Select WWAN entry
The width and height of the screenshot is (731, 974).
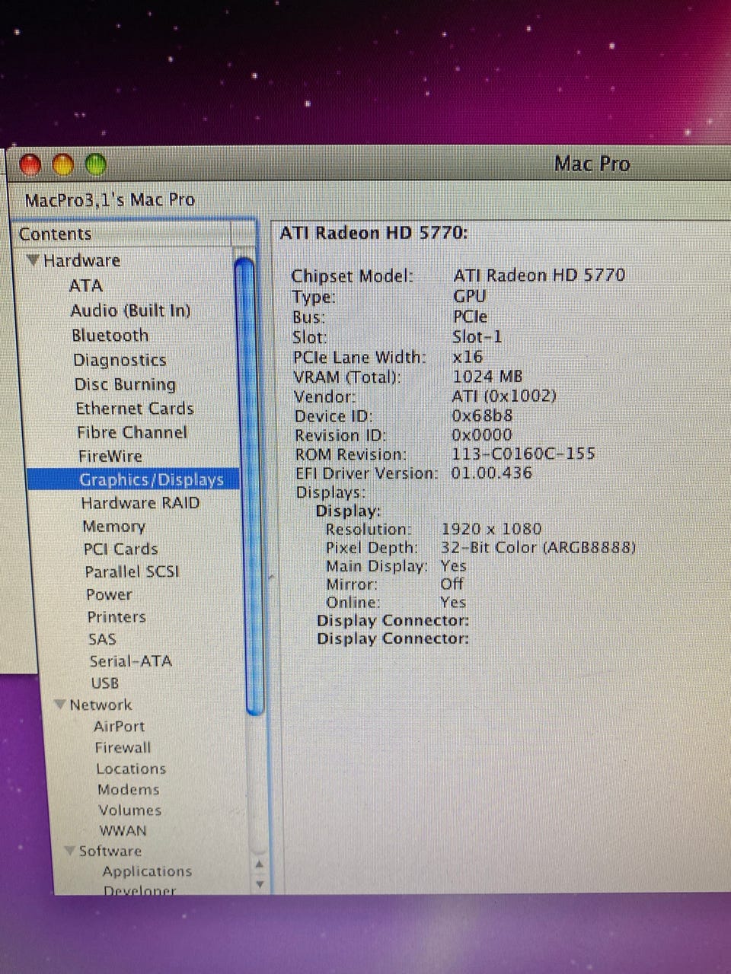click(123, 831)
